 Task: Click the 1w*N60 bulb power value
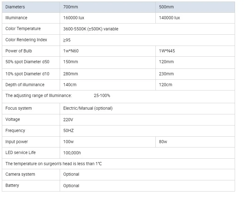coord(71,51)
